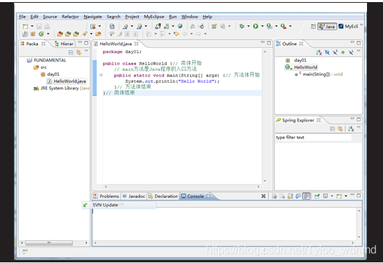Click the Hide Non-Public Members green dot
Viewport: 383px width, 263px height.
[x=343, y=52]
